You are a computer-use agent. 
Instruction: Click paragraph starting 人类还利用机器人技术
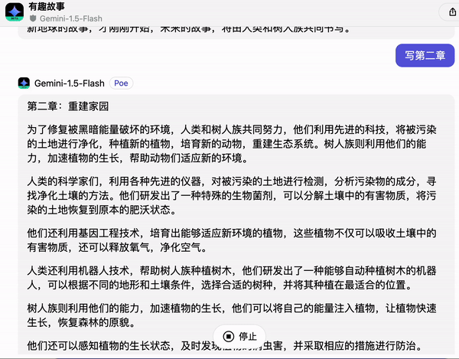(232, 278)
